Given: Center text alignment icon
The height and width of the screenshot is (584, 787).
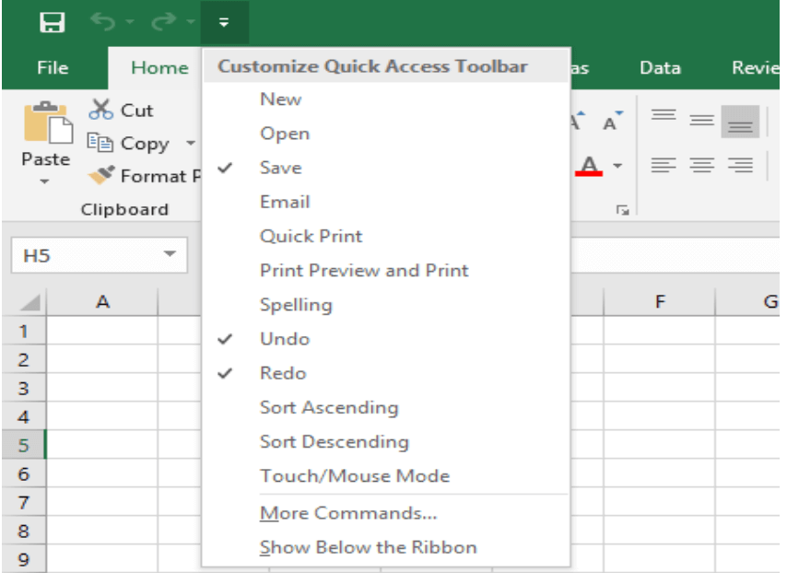Looking at the screenshot, I should (x=701, y=165).
